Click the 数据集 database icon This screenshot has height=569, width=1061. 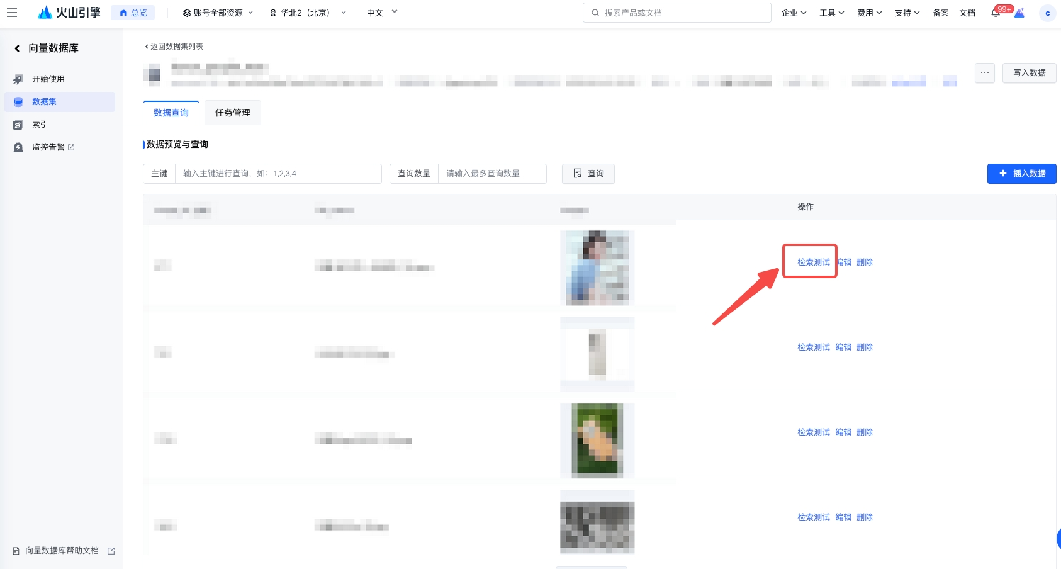pos(18,102)
